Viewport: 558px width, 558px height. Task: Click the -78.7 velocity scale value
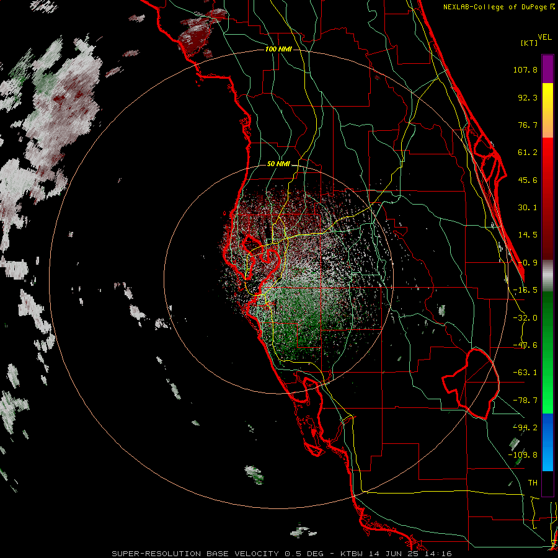(x=525, y=401)
